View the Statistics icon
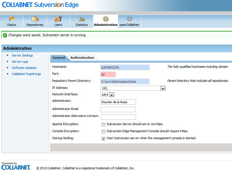The width and height of the screenshot is (232, 176). 81,21
